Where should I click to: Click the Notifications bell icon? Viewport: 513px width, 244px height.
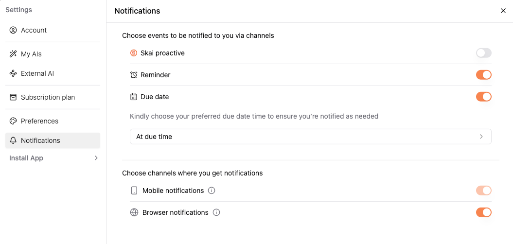point(13,140)
